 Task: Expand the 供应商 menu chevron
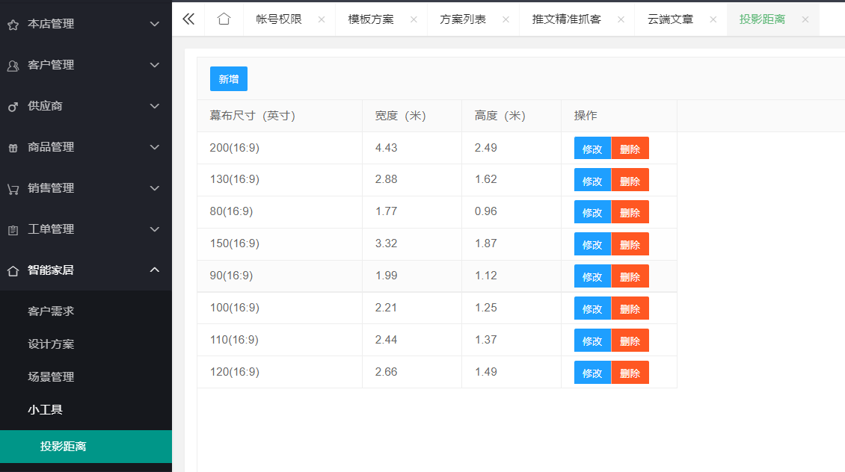(x=155, y=106)
